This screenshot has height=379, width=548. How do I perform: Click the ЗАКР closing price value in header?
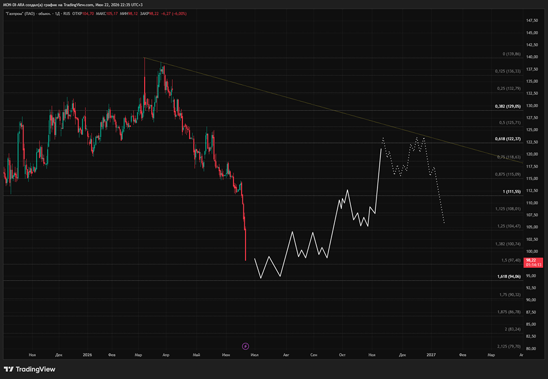154,14
